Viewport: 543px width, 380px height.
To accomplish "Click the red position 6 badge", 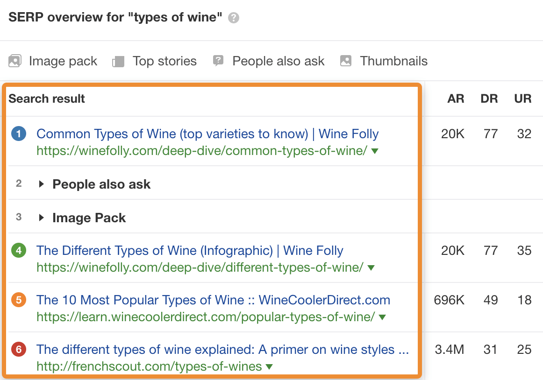I will point(18,349).
